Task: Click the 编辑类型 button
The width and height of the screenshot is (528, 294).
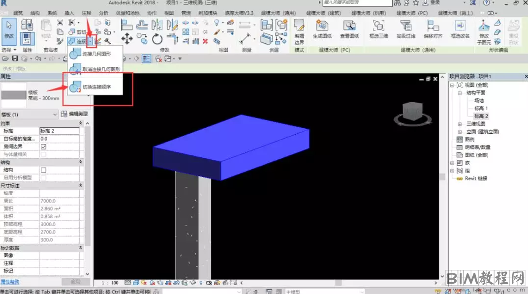Action: pyautogui.click(x=74, y=114)
